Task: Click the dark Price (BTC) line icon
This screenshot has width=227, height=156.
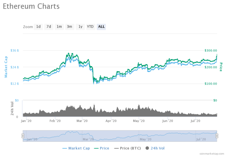Action: point(116,148)
